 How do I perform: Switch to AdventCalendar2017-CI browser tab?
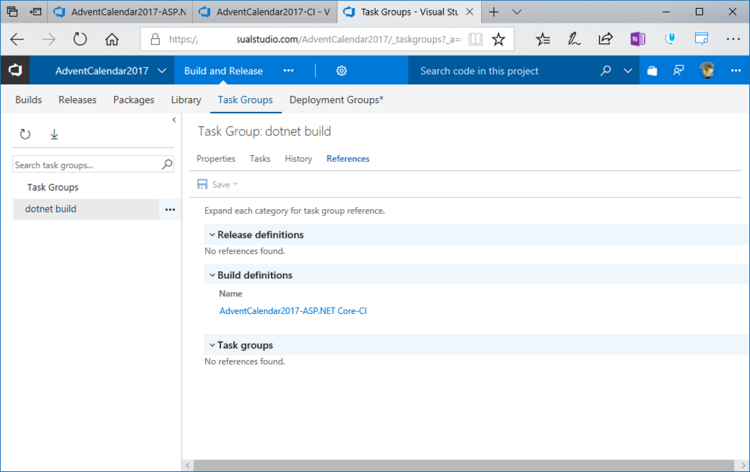click(265, 12)
